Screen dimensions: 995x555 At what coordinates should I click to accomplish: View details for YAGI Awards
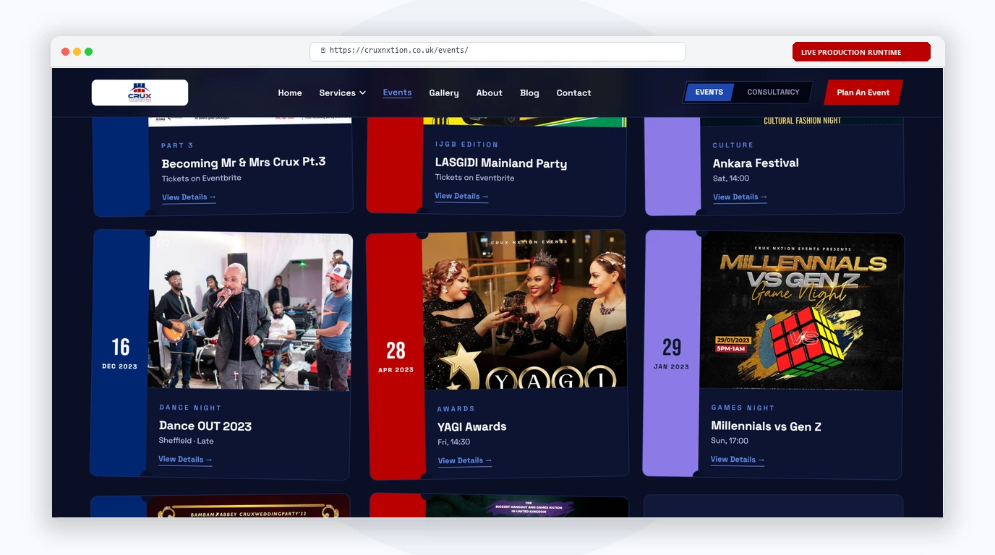(x=465, y=461)
